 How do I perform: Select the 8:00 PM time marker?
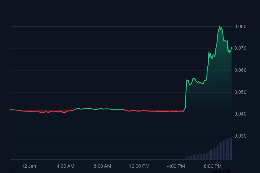pos(213,166)
